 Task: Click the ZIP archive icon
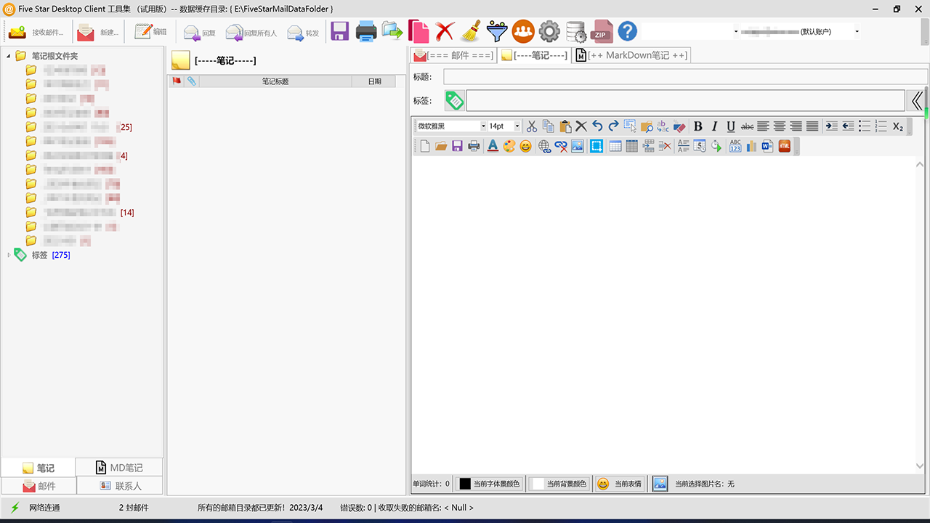601,31
